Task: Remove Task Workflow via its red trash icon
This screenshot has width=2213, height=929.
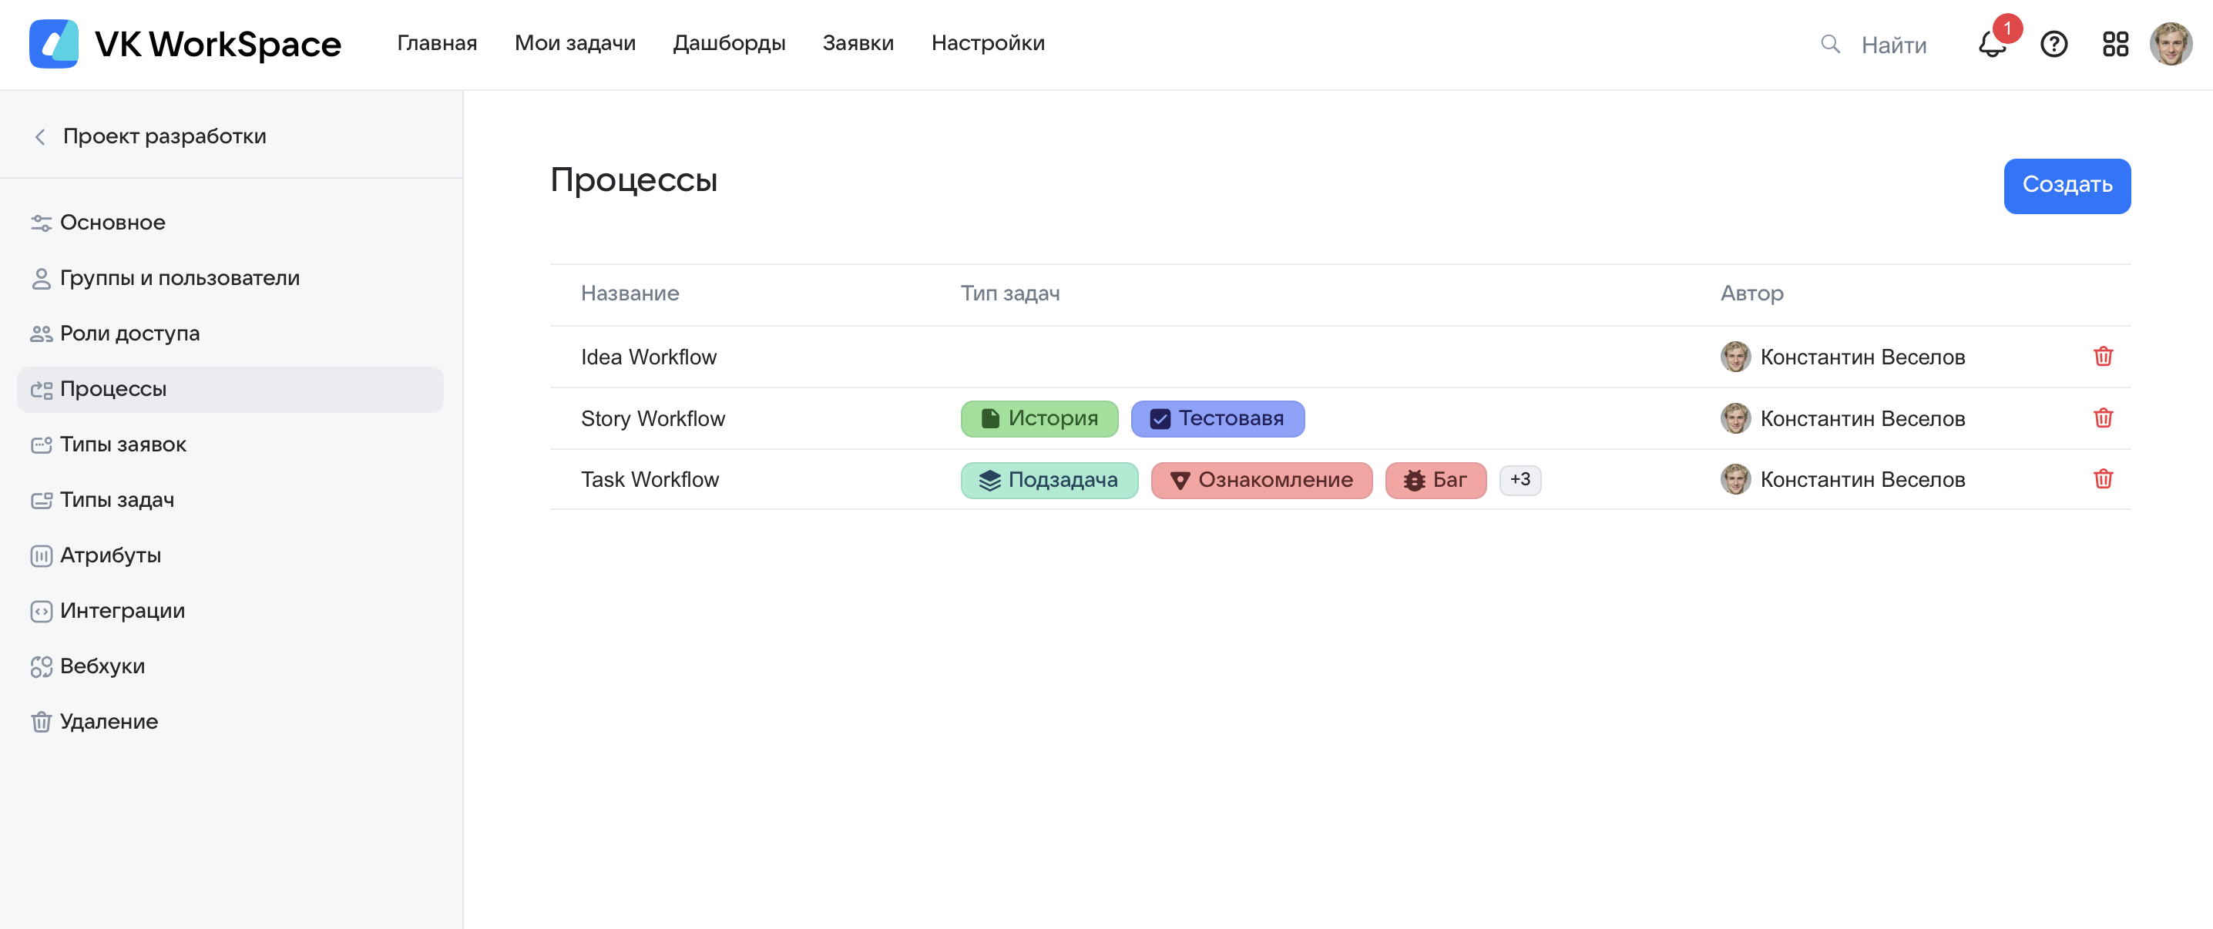Action: click(2102, 480)
